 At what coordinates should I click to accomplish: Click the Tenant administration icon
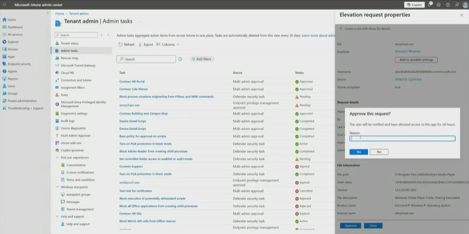[4, 101]
